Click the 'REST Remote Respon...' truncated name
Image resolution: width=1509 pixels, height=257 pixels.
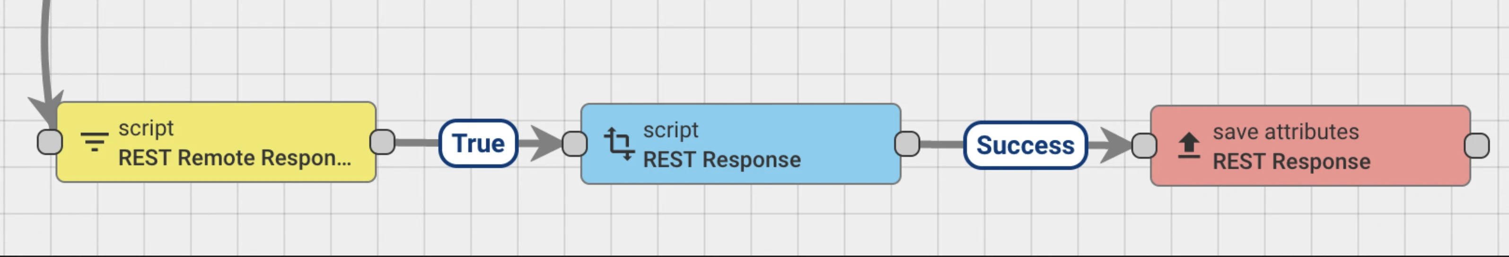(235, 158)
